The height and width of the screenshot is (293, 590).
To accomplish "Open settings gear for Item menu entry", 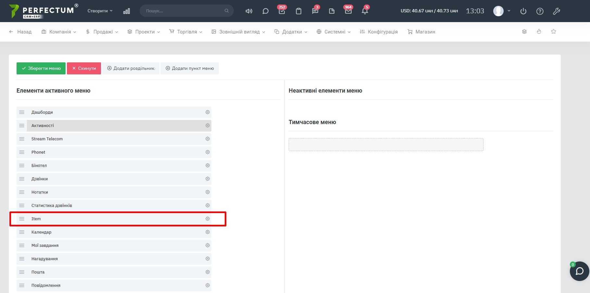I will 207,219.
